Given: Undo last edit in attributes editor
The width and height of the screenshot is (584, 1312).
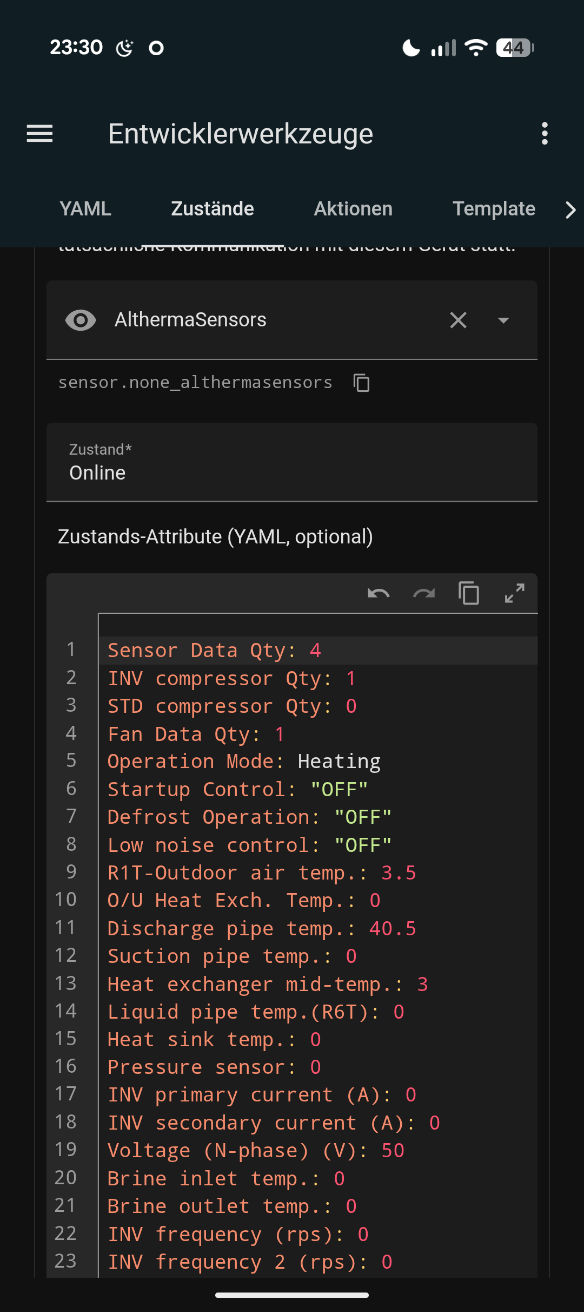Looking at the screenshot, I should tap(379, 593).
